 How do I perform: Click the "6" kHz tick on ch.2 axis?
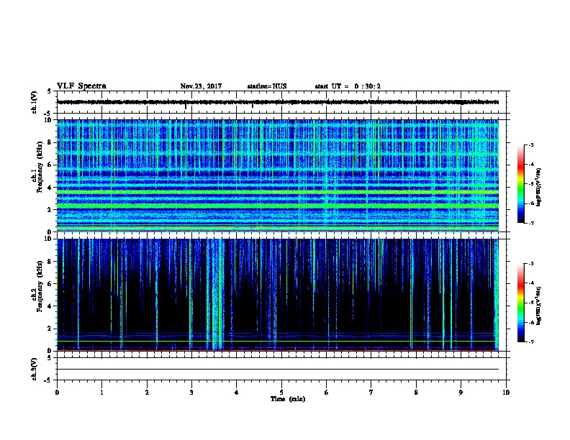50,284
